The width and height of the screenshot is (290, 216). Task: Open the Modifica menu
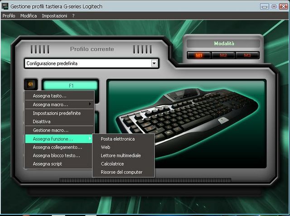coord(29,16)
